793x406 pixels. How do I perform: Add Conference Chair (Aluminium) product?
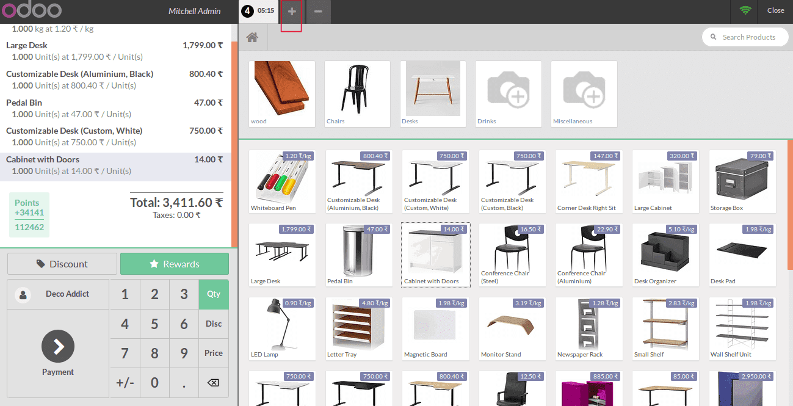coord(589,255)
